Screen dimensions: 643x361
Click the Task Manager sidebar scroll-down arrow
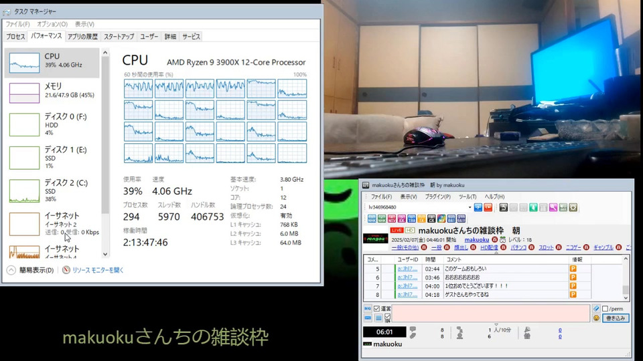[x=105, y=254]
